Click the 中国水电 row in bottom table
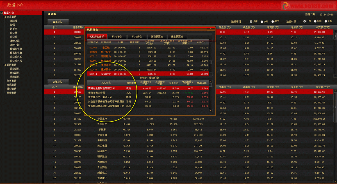Viewport: 337px width, 184px height. 189,119
